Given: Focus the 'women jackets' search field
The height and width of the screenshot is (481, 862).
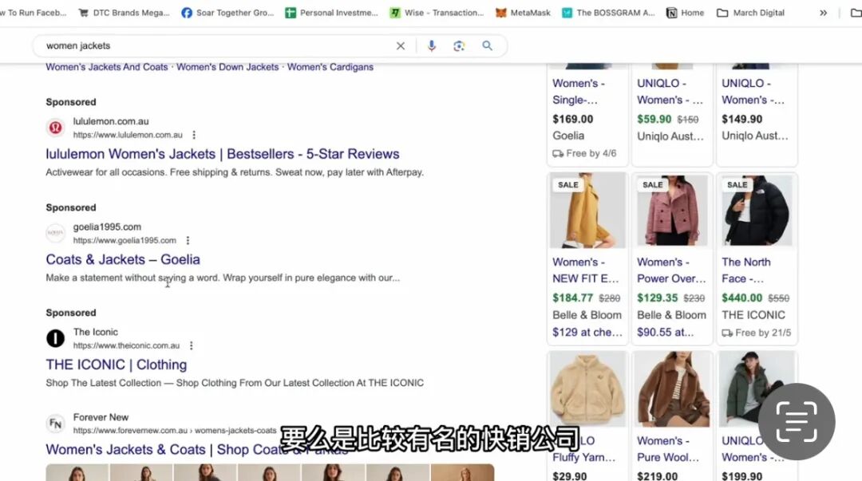Looking at the screenshot, I should 217,46.
